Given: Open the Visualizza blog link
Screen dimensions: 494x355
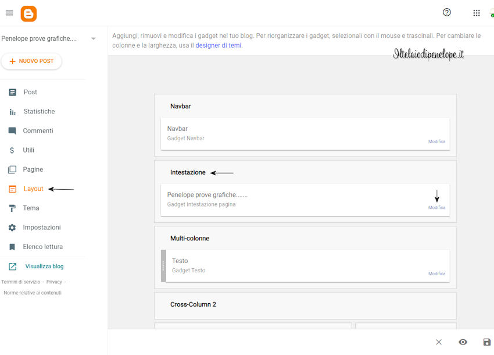Looking at the screenshot, I should [x=44, y=267].
